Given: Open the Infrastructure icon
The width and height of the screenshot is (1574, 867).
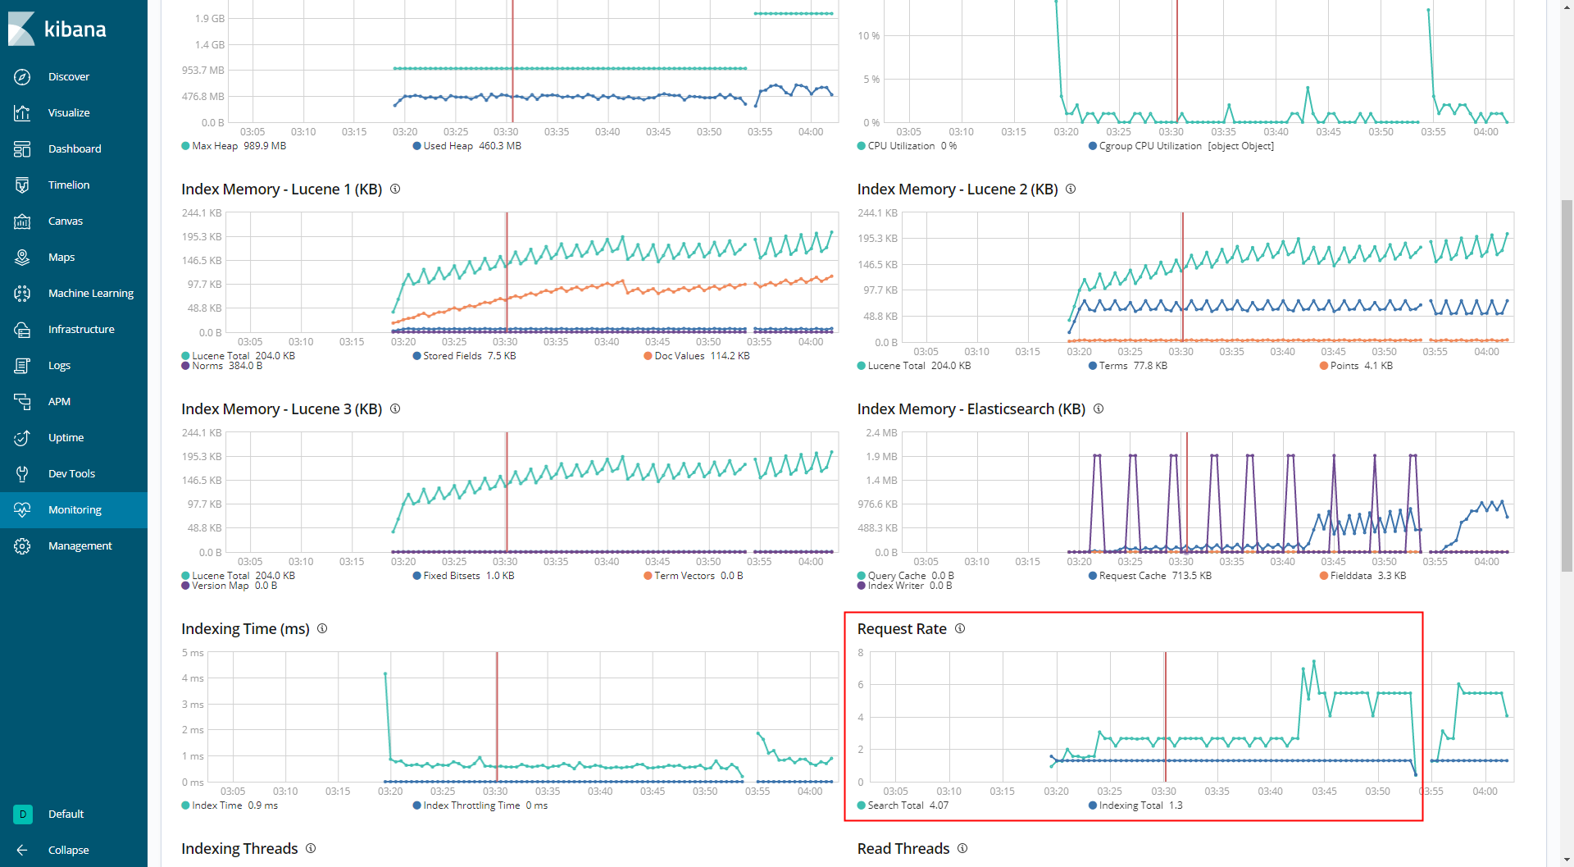Looking at the screenshot, I should click(x=22, y=329).
